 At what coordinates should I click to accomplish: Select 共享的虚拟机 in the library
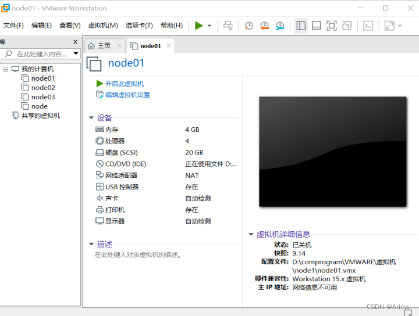coord(41,116)
